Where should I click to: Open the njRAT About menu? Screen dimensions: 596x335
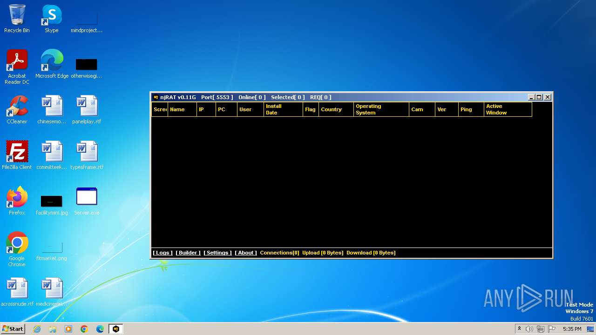[246, 253]
